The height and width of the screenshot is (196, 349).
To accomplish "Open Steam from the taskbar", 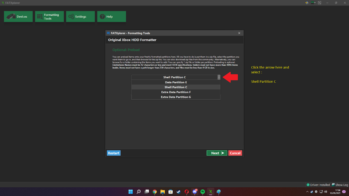I will click(179, 192).
